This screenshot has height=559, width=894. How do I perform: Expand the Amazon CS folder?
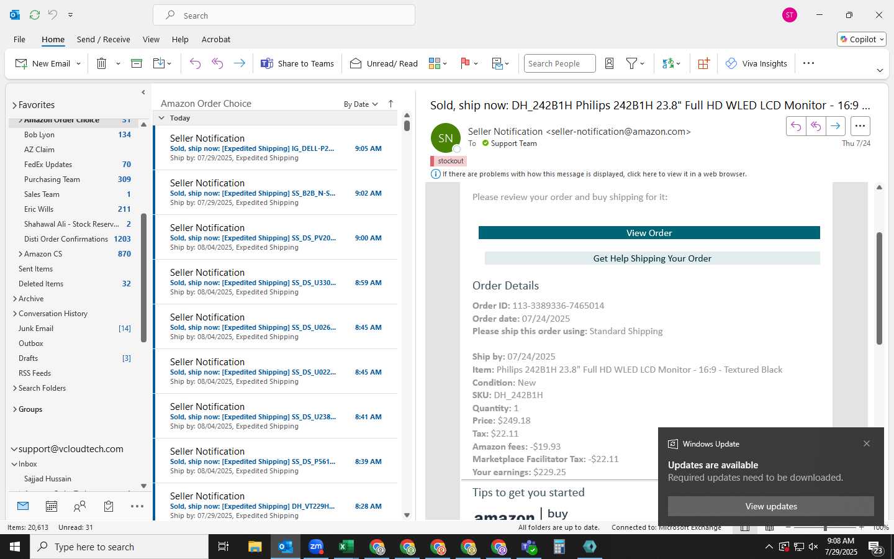[x=20, y=254]
